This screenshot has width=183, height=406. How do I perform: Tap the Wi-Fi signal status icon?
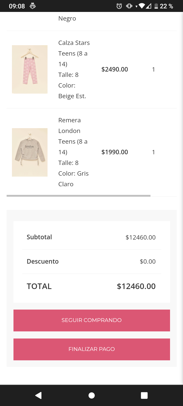142,6
